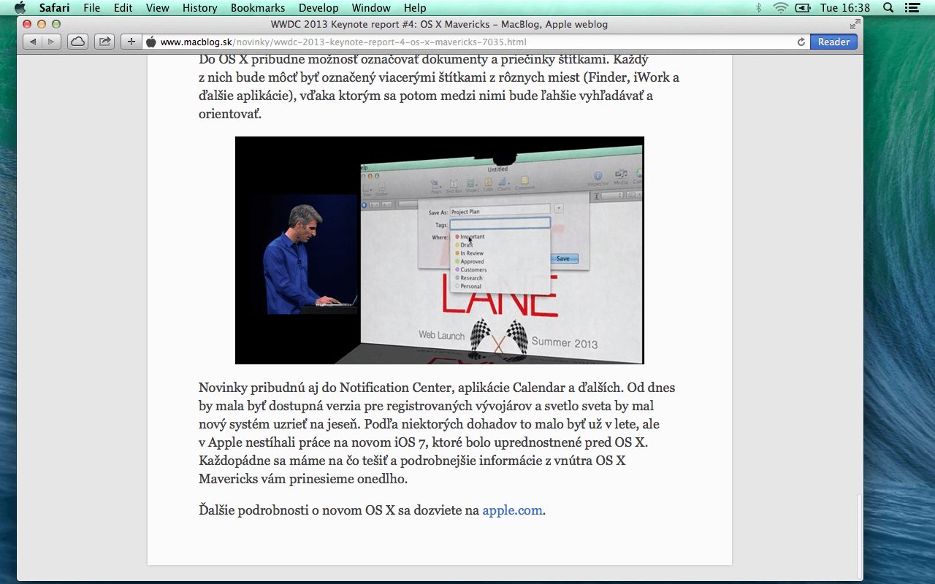Open the View menu

(157, 8)
